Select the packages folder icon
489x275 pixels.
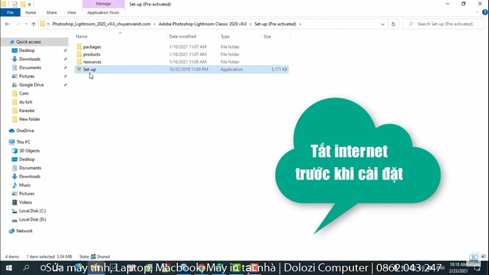[x=79, y=47]
